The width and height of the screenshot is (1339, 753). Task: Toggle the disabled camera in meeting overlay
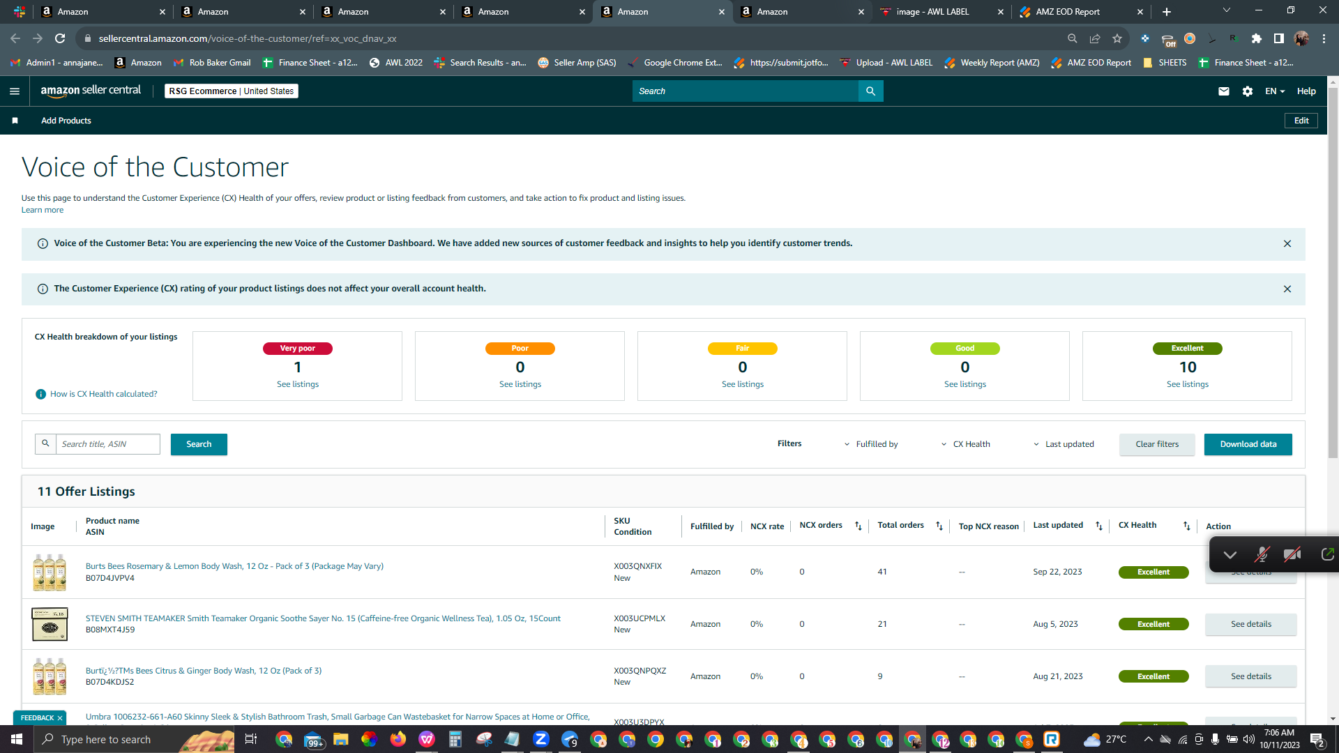click(1292, 554)
